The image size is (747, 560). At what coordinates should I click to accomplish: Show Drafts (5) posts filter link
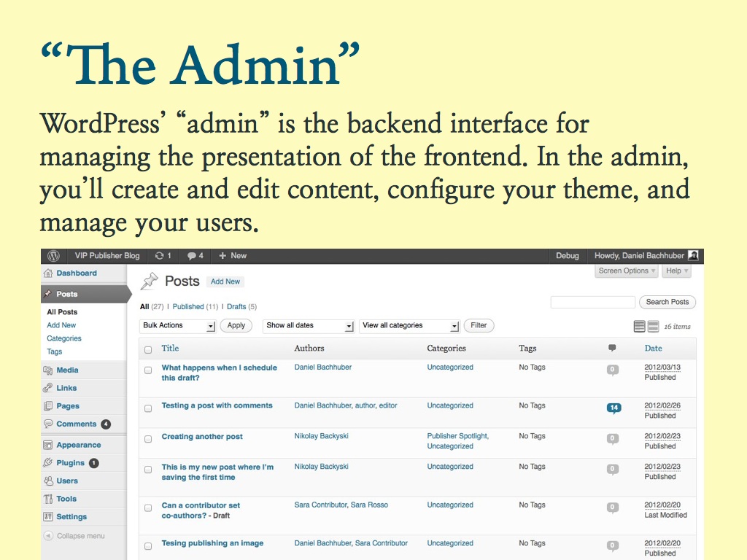241,307
